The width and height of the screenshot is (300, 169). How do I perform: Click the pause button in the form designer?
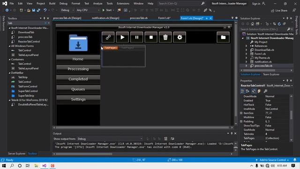click(x=136, y=37)
